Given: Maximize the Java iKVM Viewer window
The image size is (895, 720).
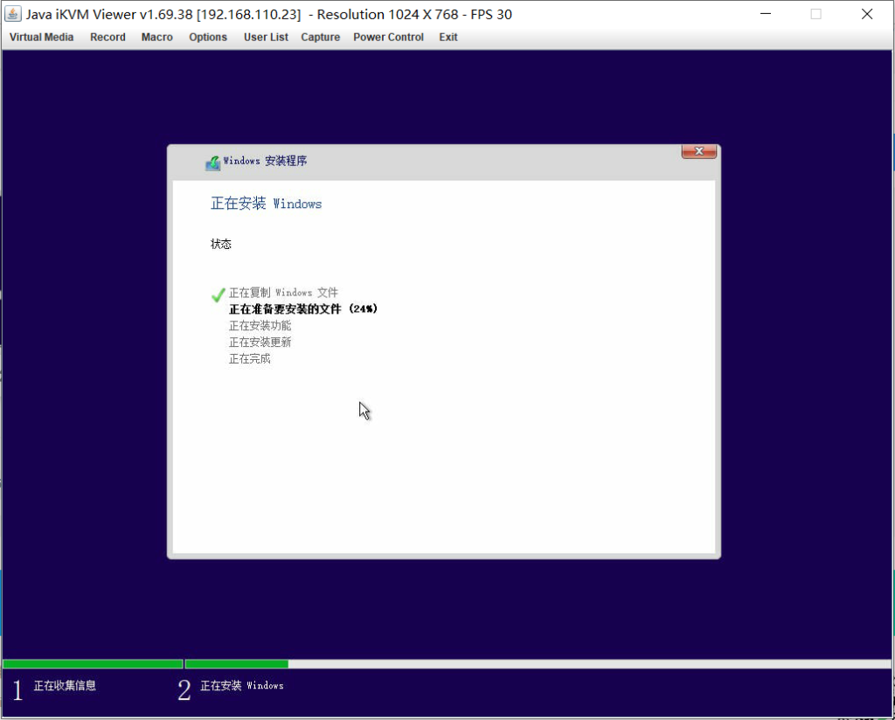Looking at the screenshot, I should (815, 14).
